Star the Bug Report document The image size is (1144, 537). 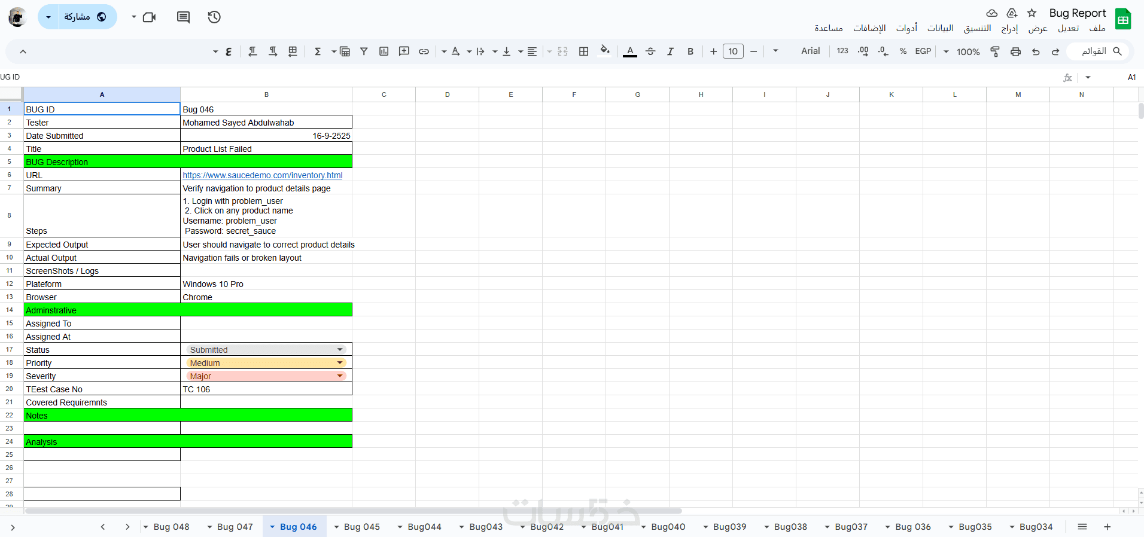(x=1032, y=13)
